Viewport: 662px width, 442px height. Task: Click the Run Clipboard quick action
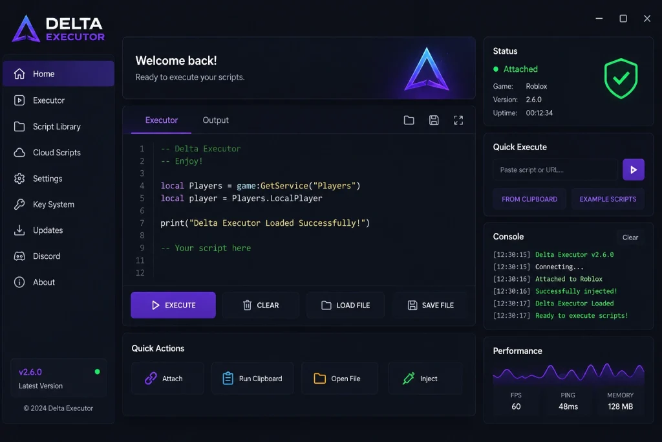point(253,378)
